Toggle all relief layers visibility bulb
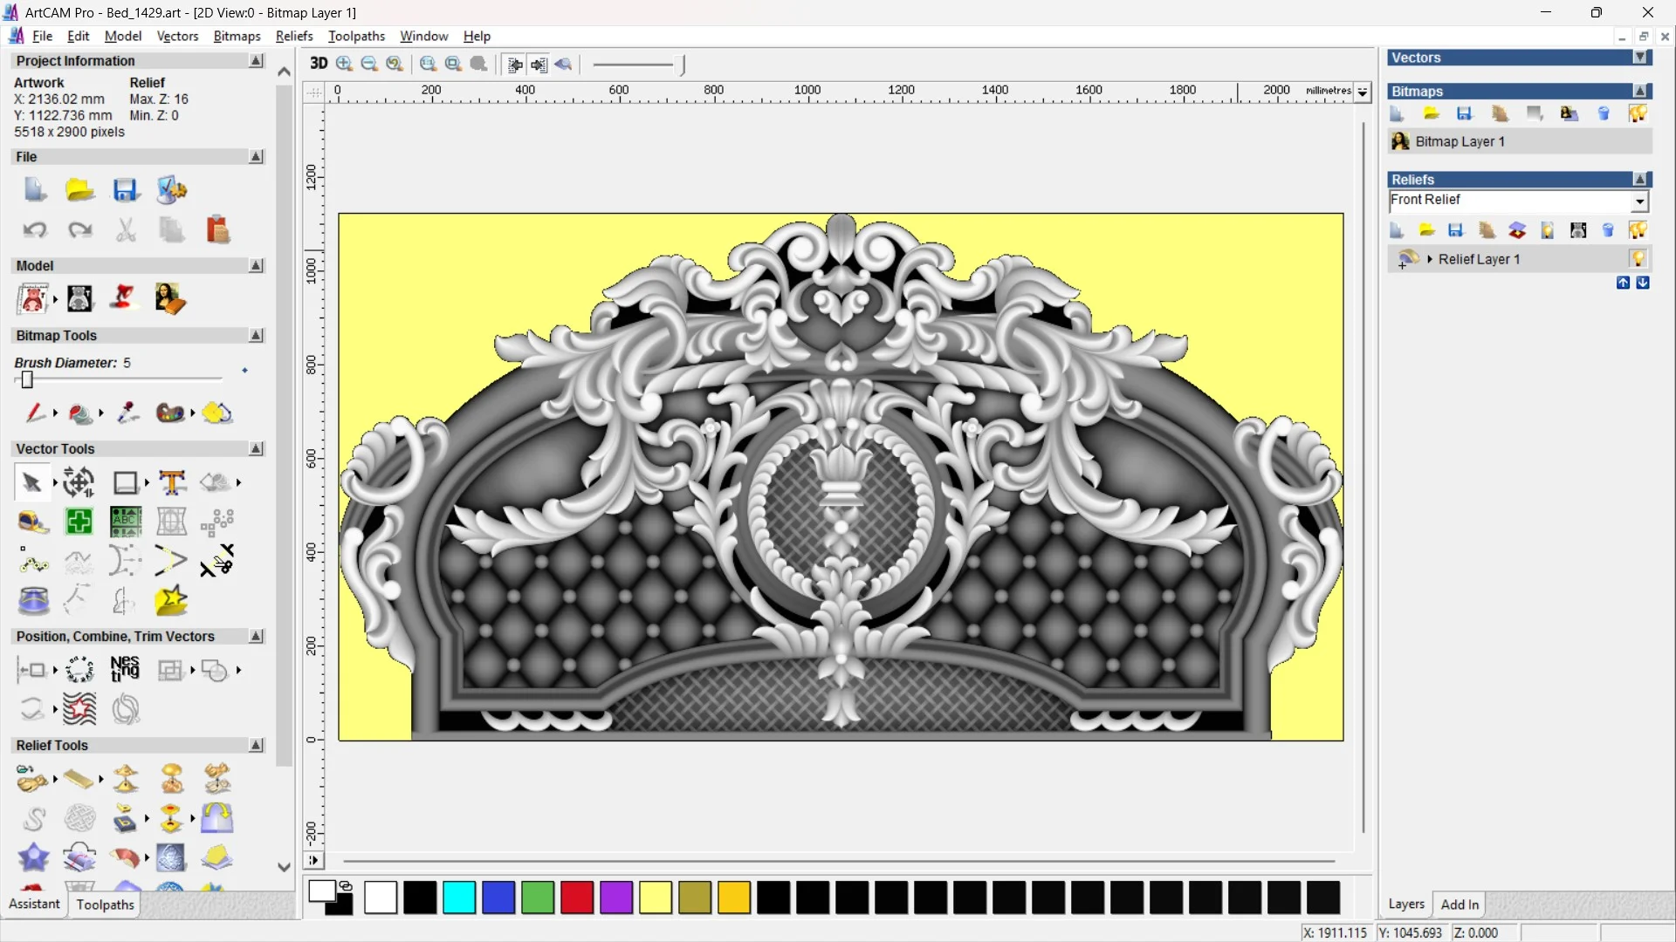 [x=1638, y=230]
